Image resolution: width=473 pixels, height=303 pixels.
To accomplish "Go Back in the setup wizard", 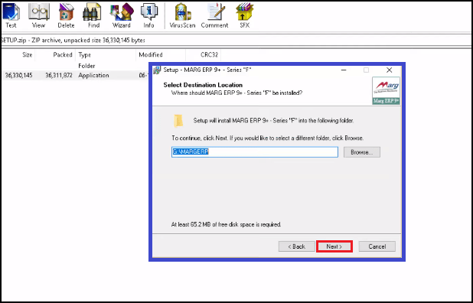I will (296, 246).
